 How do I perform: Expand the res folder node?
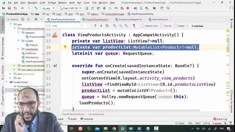[x=10, y=78]
